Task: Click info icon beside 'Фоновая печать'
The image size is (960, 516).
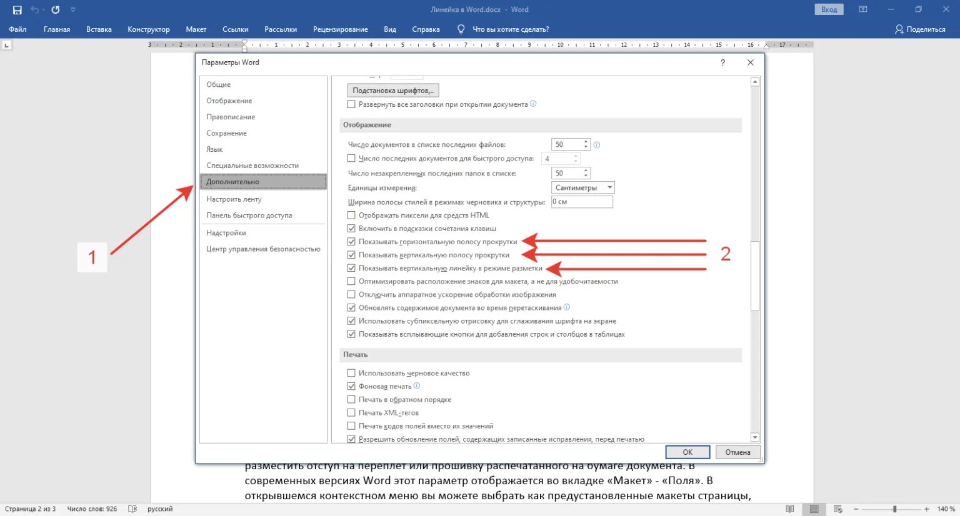Action: coord(417,385)
